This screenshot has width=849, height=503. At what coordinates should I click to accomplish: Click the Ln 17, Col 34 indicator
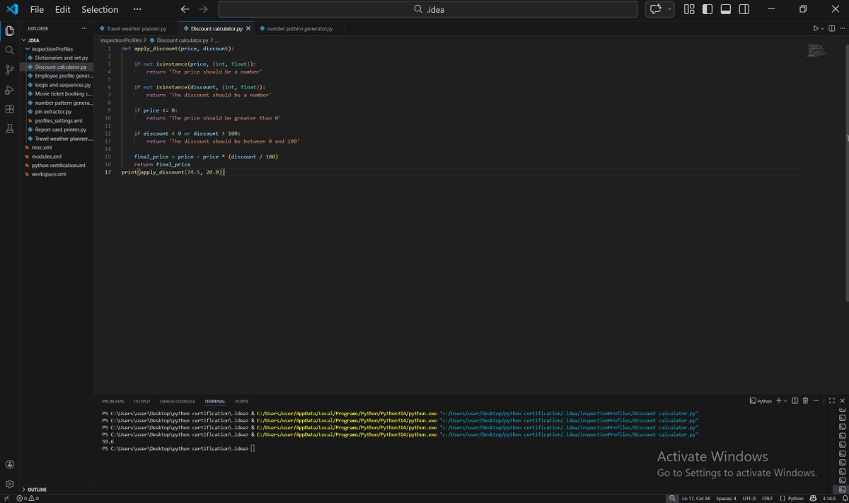(695, 498)
